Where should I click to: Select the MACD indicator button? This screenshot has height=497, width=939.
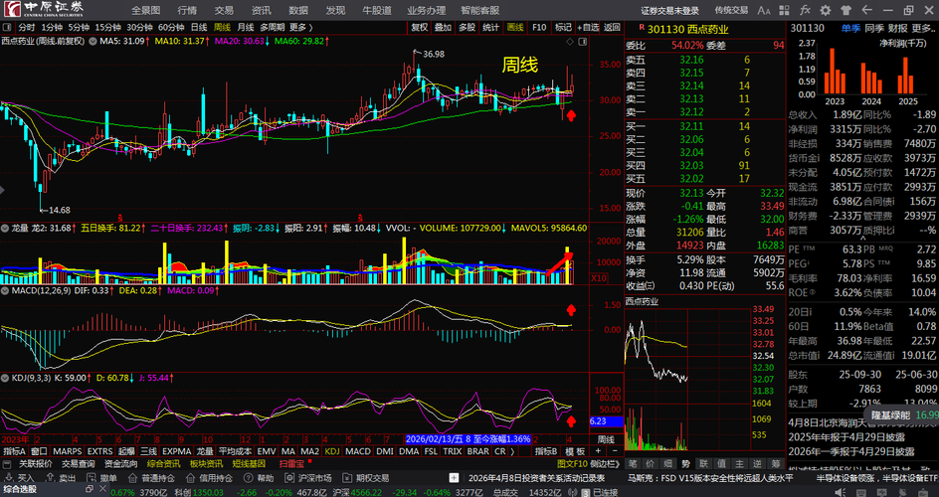tap(358, 451)
